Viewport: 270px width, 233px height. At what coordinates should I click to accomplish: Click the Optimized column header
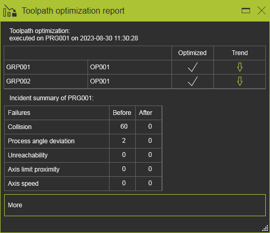[192, 53]
